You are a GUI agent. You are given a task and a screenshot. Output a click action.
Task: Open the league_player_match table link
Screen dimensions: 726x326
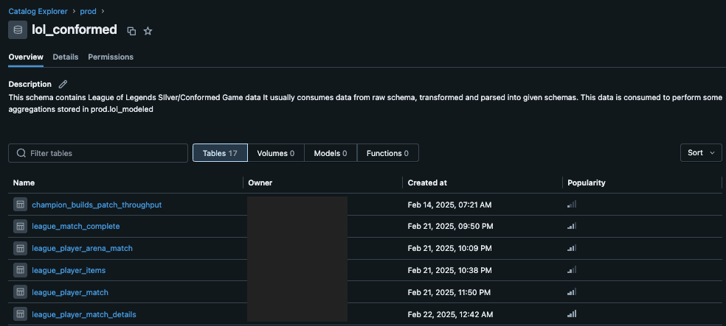click(x=70, y=292)
